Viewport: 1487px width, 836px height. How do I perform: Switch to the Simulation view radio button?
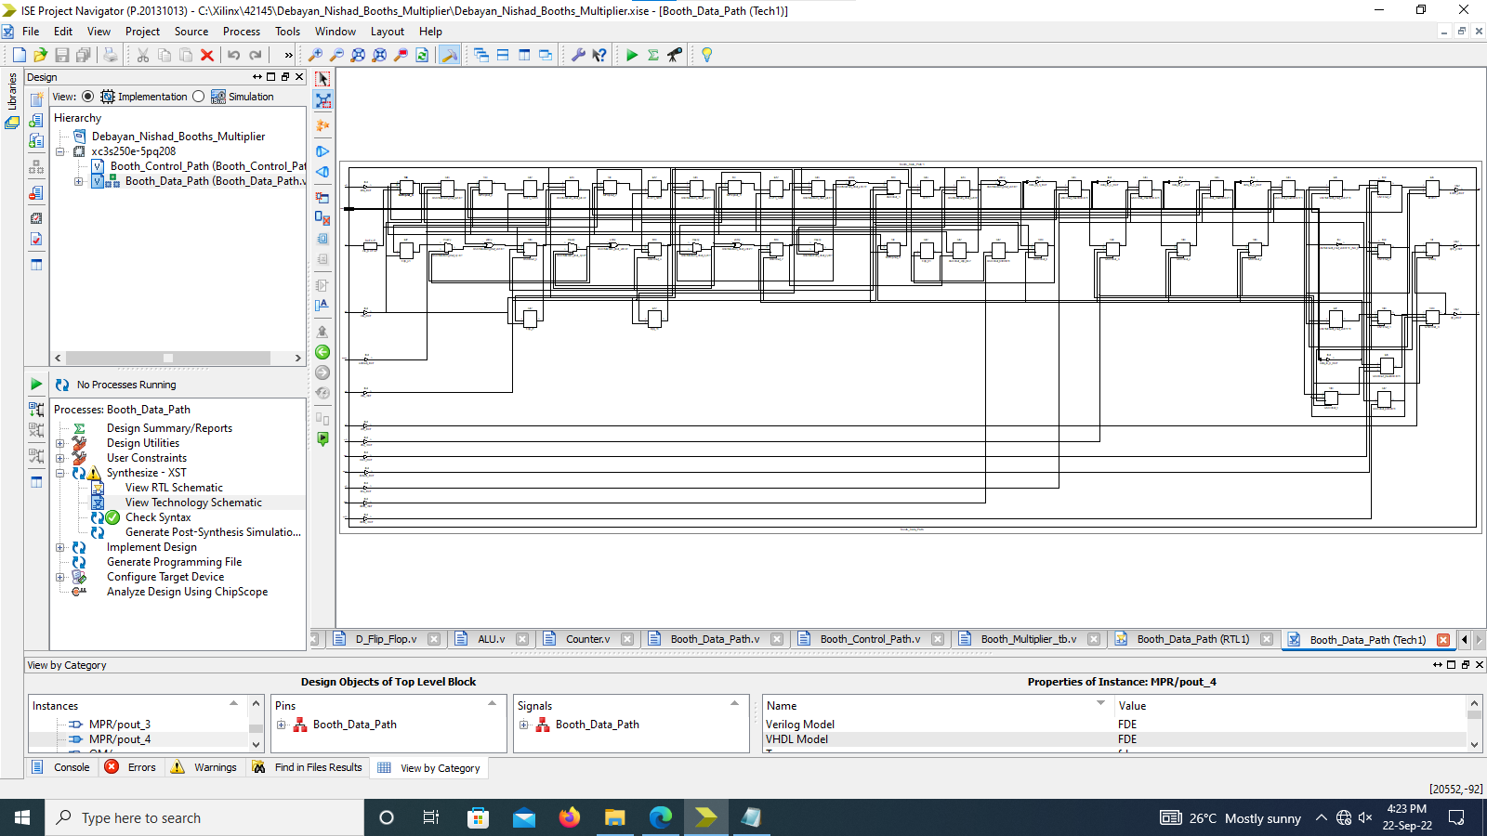coord(198,96)
